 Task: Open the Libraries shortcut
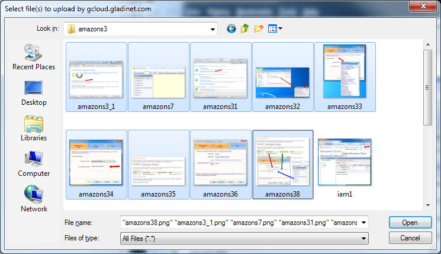(34, 128)
